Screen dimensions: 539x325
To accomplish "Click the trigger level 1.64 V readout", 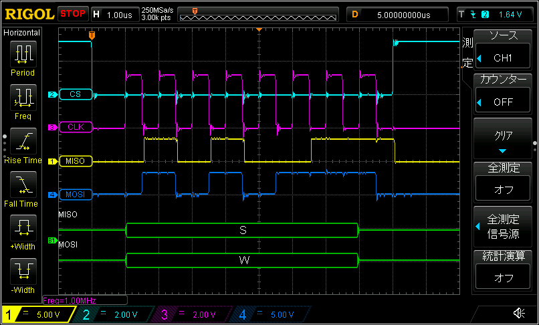I will pyautogui.click(x=510, y=15).
